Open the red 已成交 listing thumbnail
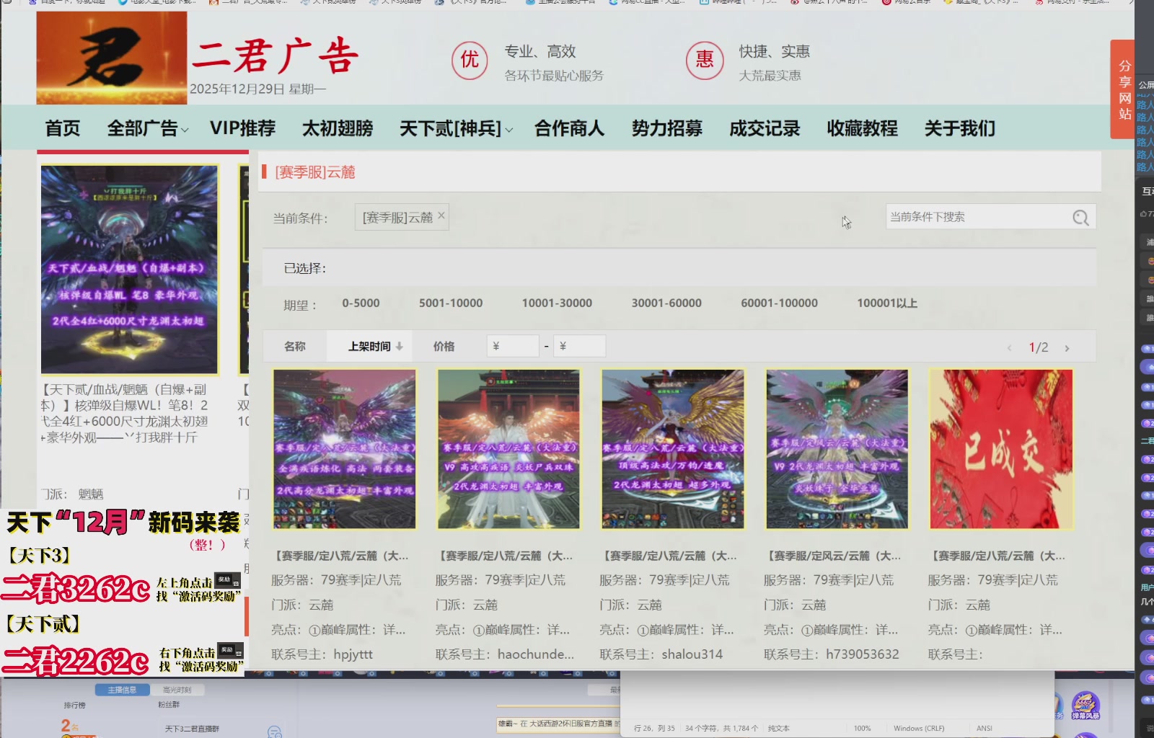The height and width of the screenshot is (738, 1154). click(x=1000, y=448)
